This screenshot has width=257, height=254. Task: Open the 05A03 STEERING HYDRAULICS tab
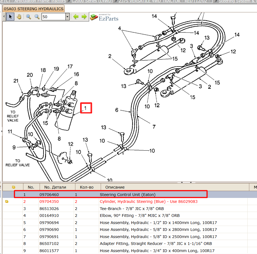tap(34, 9)
